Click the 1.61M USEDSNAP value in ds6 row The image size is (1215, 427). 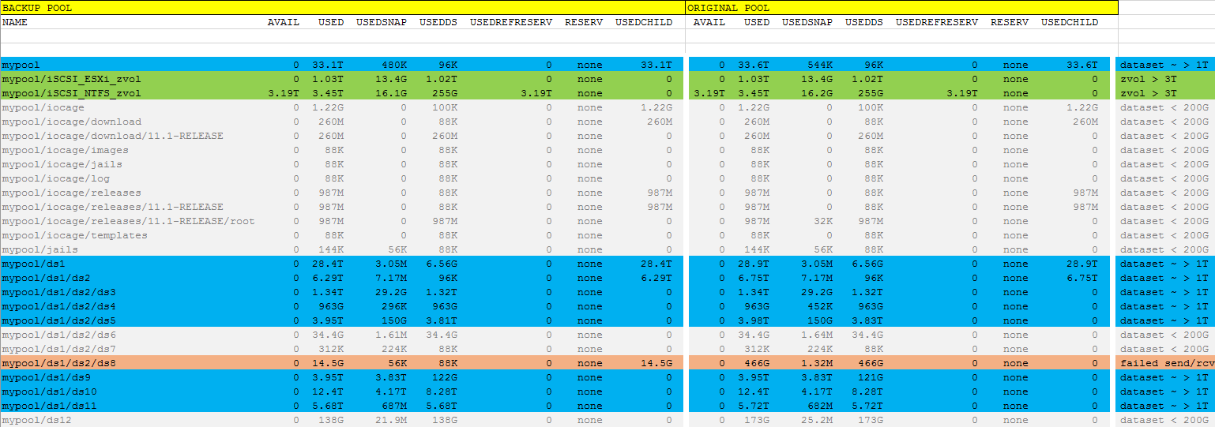tap(391, 335)
